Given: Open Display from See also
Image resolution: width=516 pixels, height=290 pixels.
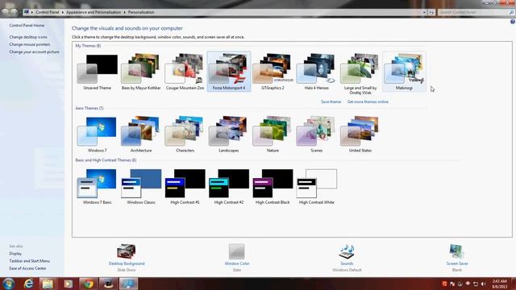Looking at the screenshot, I should click(x=15, y=254).
